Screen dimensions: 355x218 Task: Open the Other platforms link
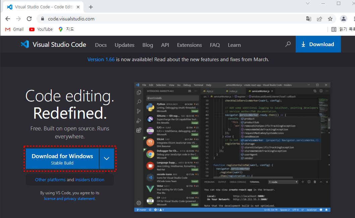pyautogui.click(x=50, y=180)
